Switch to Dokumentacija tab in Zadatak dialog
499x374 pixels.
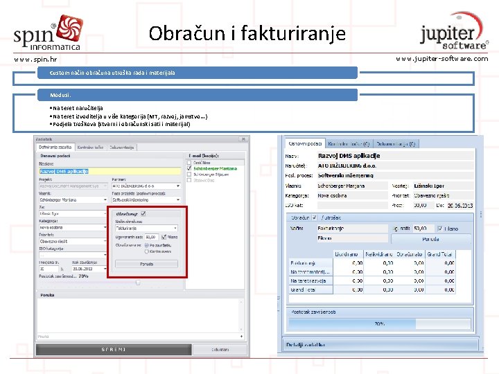tap(121, 148)
